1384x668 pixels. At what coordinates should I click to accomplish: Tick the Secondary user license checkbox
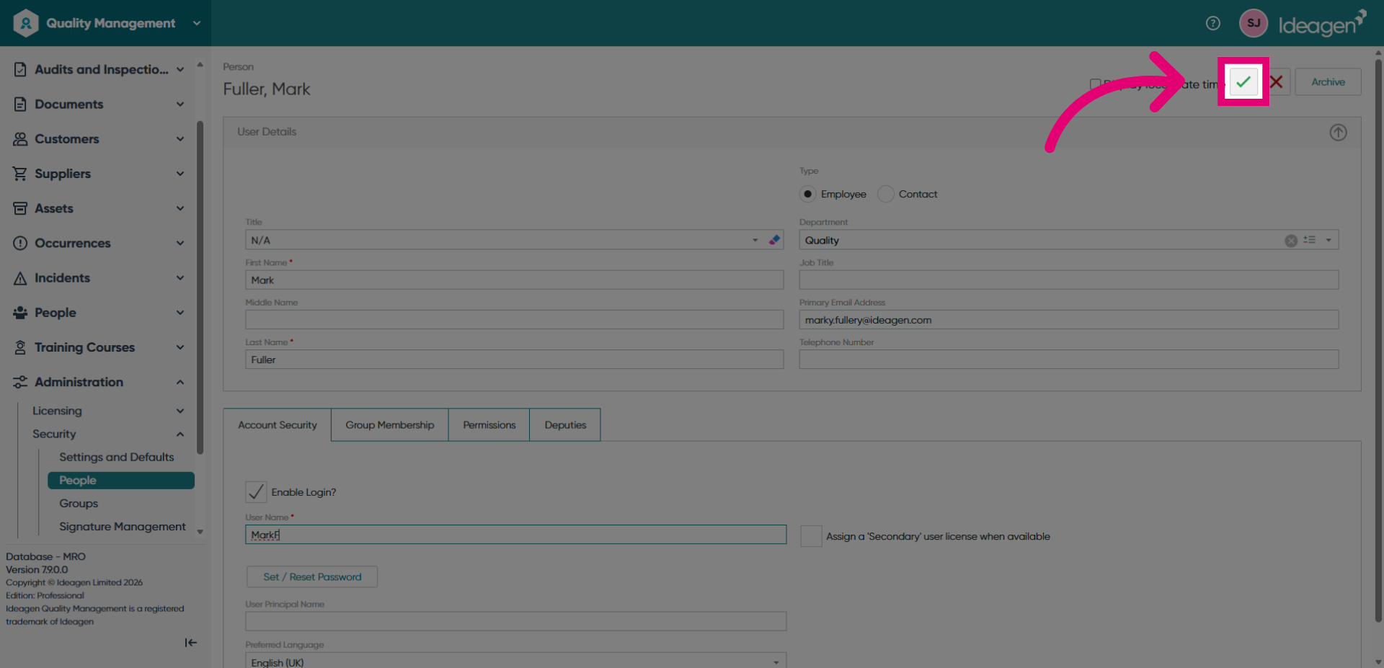[811, 536]
